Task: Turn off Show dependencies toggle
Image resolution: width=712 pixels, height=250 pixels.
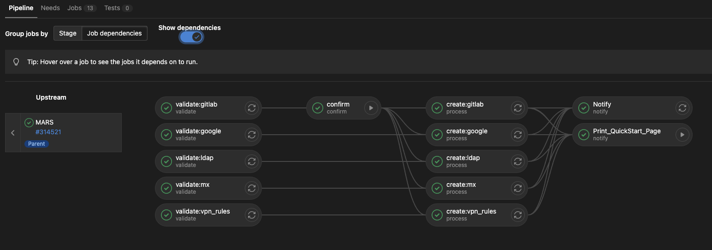Action: coord(191,37)
